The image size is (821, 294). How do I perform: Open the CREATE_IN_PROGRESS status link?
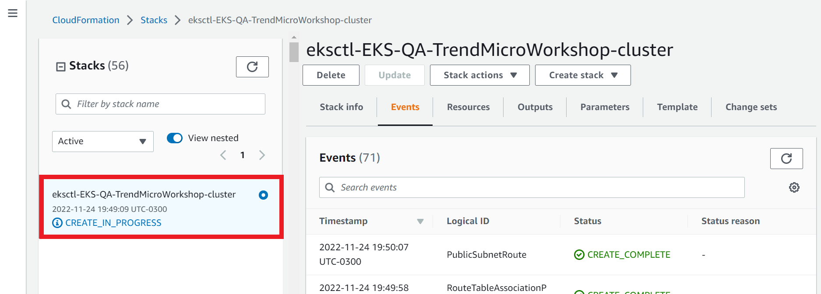113,223
